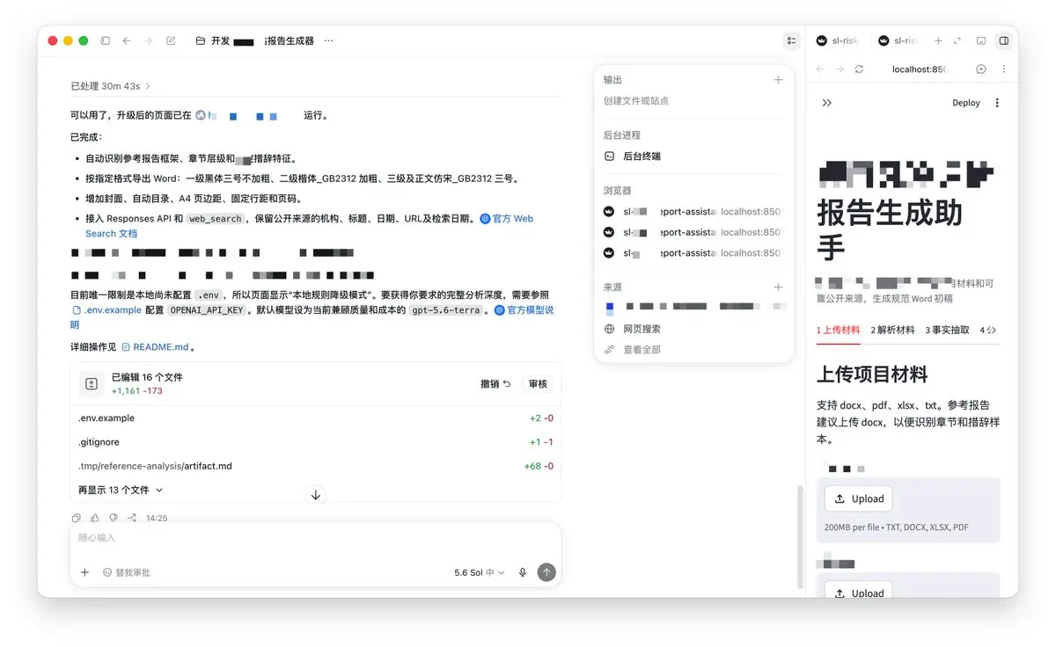Open the 5.6 Sol model dropdown
The width and height of the screenshot is (1056, 647).
(x=480, y=572)
